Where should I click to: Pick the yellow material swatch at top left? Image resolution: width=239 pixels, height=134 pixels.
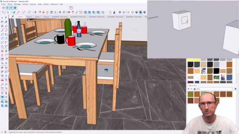[190, 60]
